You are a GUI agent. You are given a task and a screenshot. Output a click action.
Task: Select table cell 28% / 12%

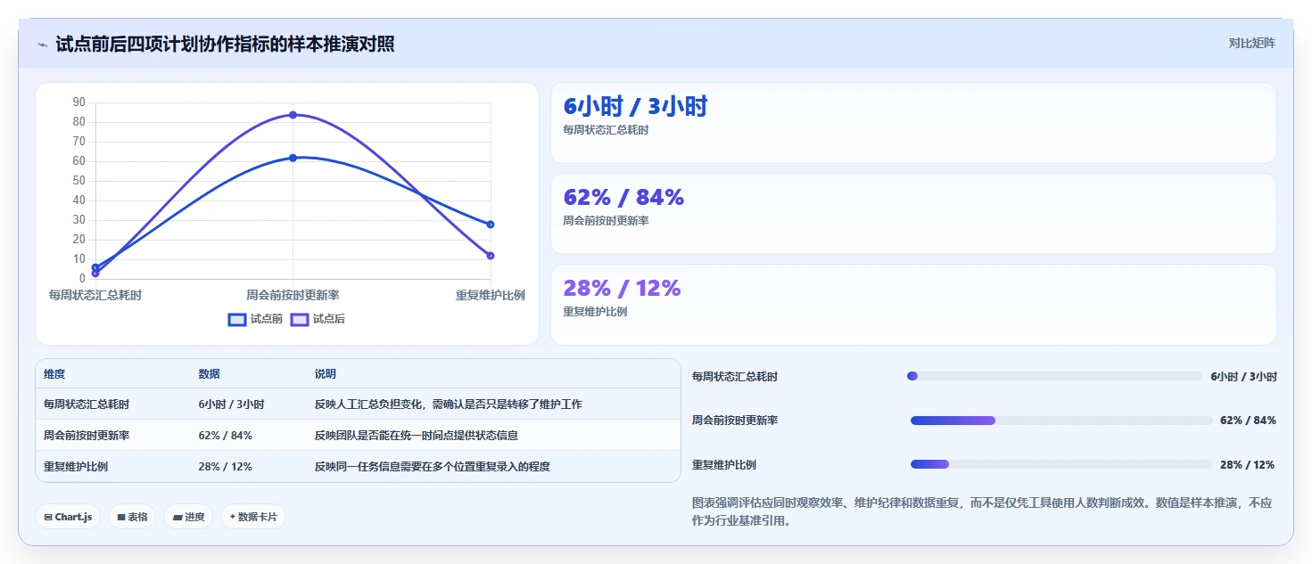pos(225,467)
